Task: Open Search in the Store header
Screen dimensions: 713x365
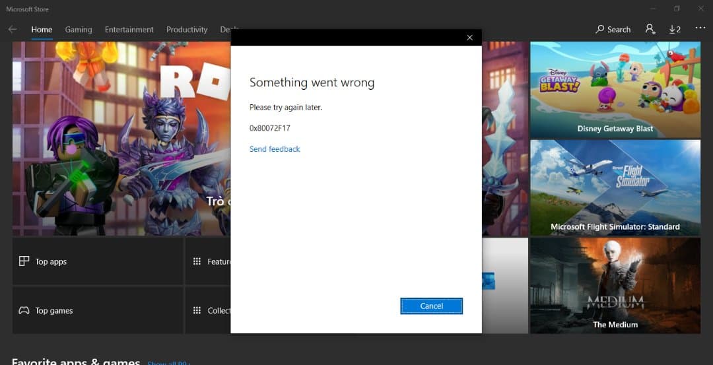Action: pyautogui.click(x=613, y=30)
